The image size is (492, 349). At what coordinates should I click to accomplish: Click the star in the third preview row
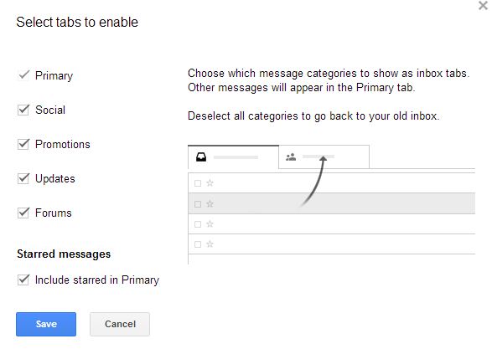[210, 224]
